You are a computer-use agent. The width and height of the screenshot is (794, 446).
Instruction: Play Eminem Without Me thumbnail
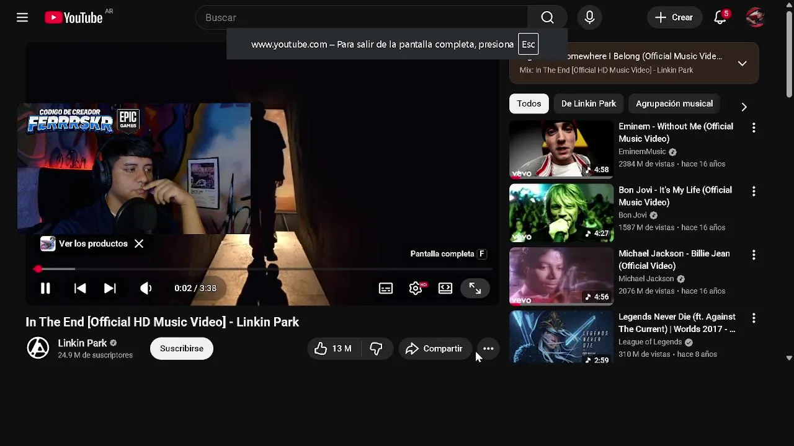561,149
